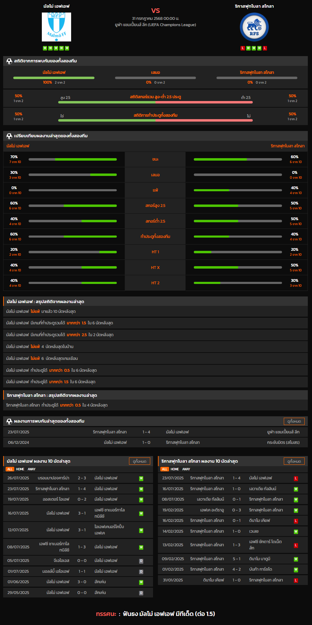Select ALL tab in RFS last 10 matches

(x=165, y=469)
